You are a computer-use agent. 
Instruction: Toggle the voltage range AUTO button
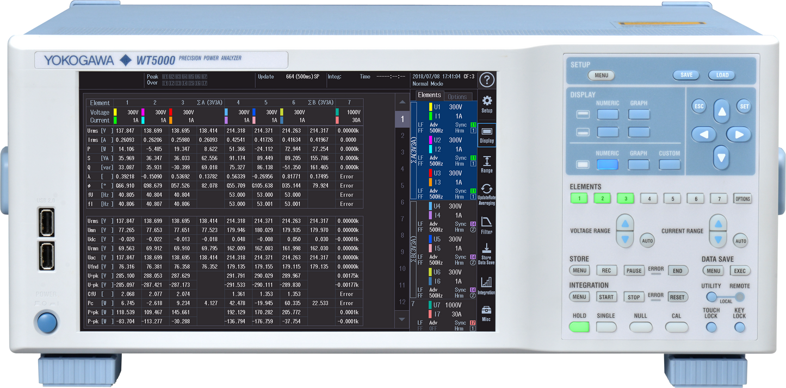(x=647, y=241)
